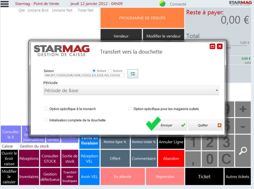Click keypad digit 2
This screenshot has height=189, width=254.
click(x=210, y=143)
